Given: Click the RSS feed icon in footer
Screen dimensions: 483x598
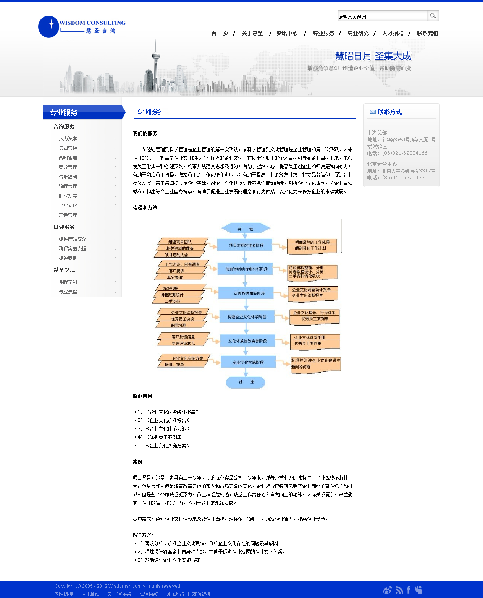Looking at the screenshot, I should [399, 590].
